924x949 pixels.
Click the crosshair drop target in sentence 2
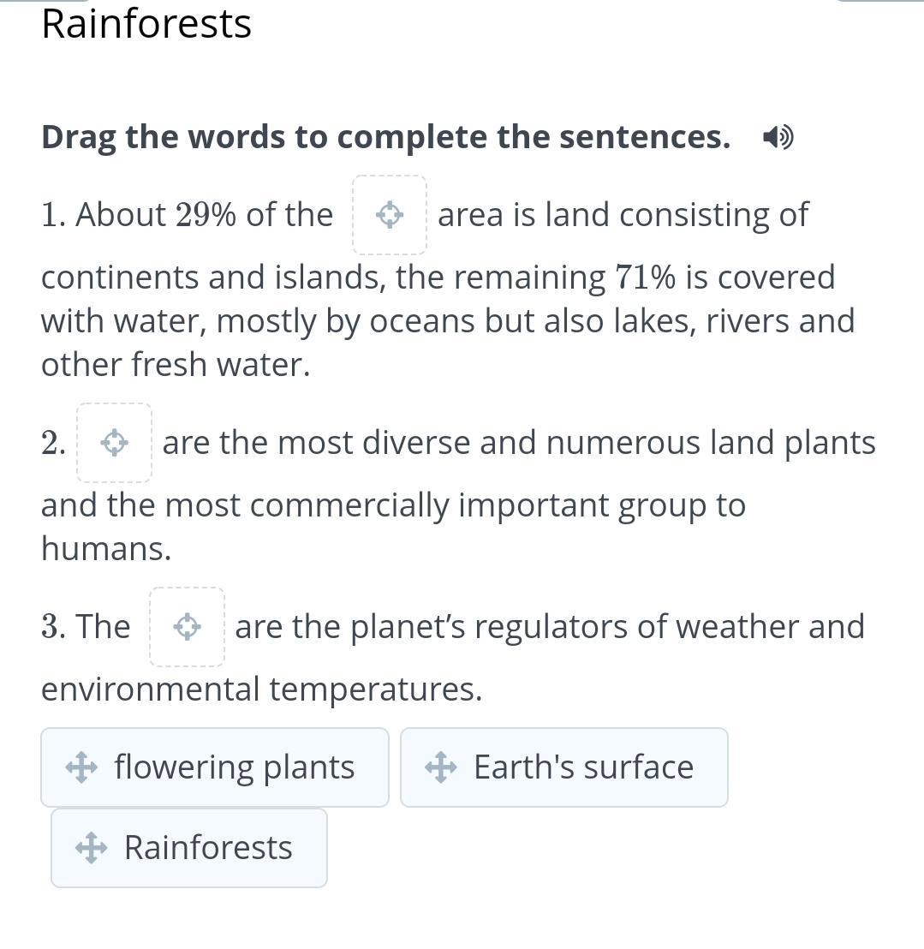coord(114,443)
